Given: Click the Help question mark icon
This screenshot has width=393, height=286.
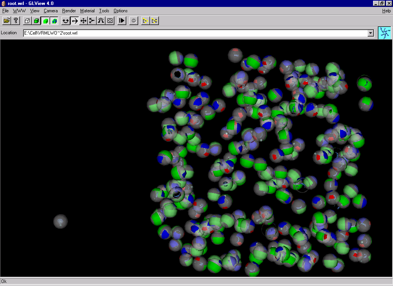Looking at the screenshot, I should 16,21.
